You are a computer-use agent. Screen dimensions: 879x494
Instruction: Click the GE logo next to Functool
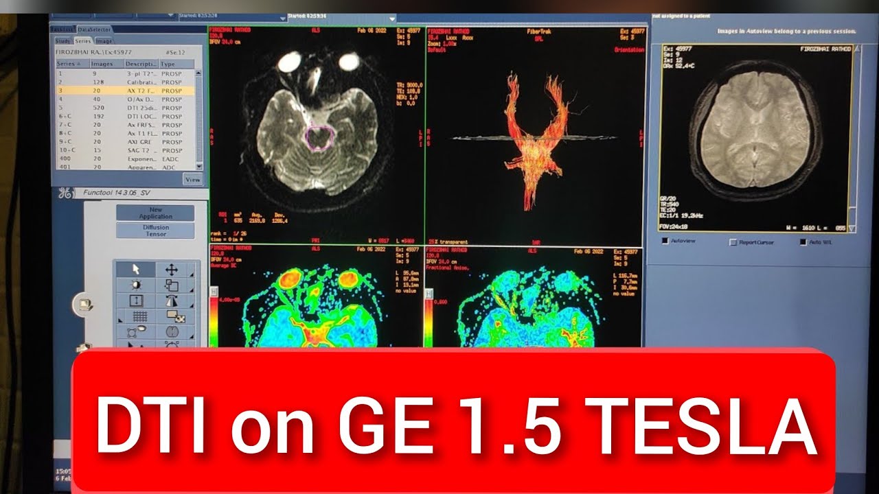65,193
